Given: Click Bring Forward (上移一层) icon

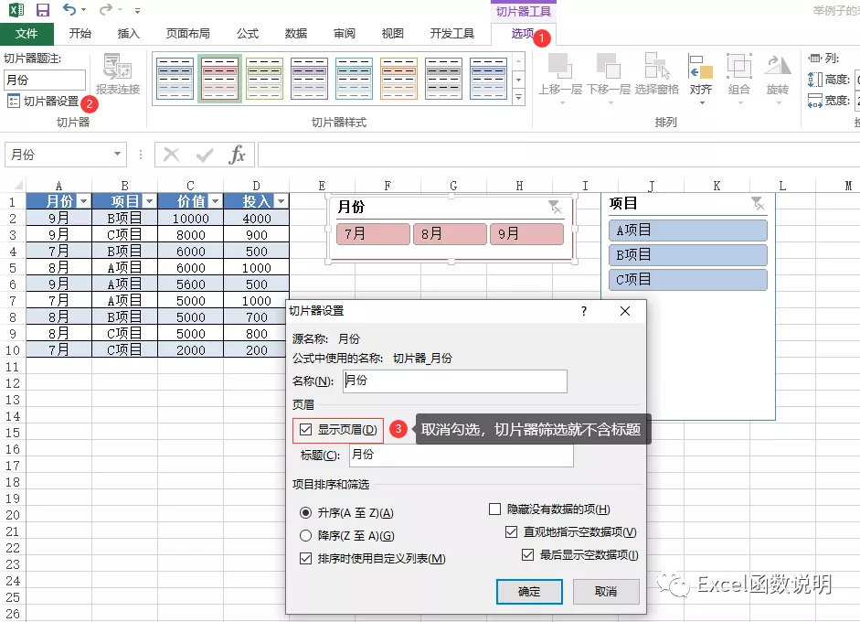Looking at the screenshot, I should click(x=560, y=67).
